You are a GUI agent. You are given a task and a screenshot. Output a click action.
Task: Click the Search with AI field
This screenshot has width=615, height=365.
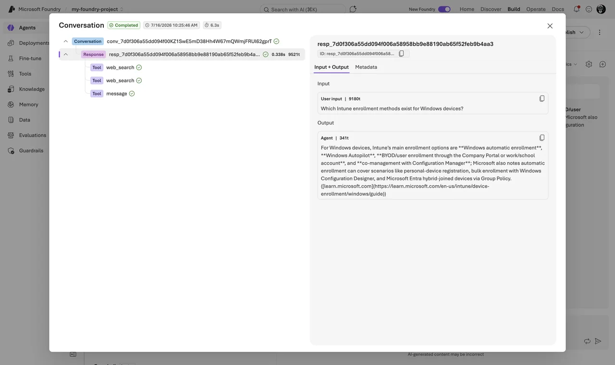303,9
